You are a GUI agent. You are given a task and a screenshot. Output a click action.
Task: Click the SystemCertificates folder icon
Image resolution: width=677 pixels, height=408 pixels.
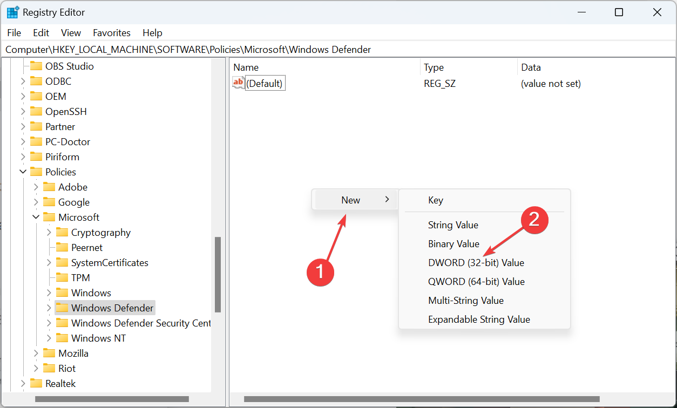(x=62, y=263)
